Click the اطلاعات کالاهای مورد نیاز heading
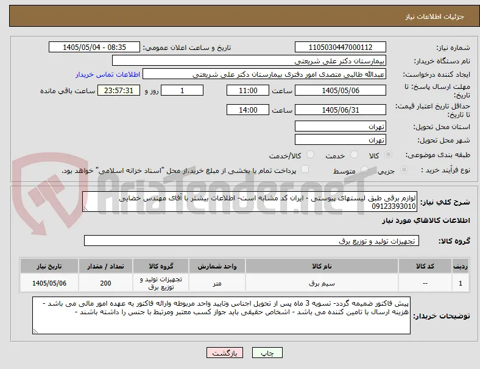The height and width of the screenshot is (369, 480). (426, 220)
